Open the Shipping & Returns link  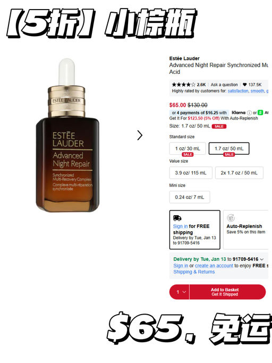tap(194, 272)
